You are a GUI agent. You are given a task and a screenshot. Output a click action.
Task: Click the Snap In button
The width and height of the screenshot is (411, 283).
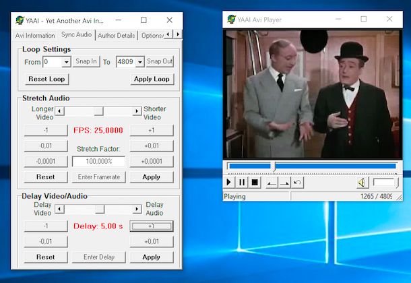pos(86,61)
